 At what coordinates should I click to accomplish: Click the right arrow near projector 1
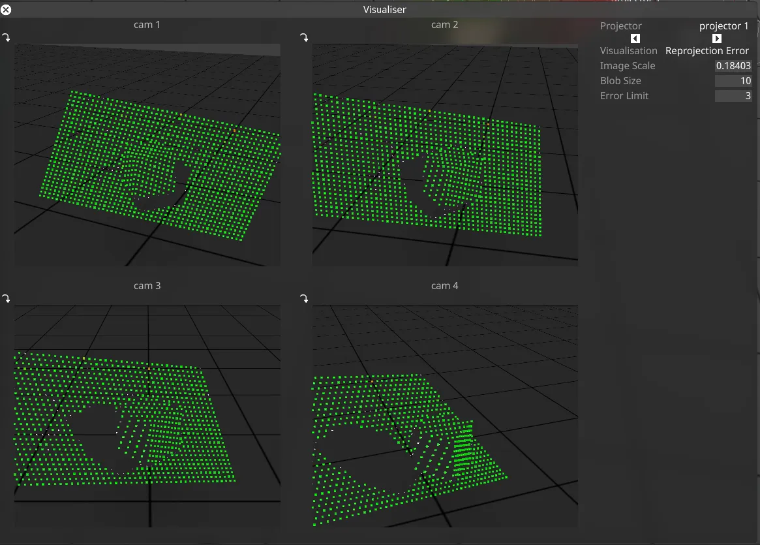pos(716,39)
